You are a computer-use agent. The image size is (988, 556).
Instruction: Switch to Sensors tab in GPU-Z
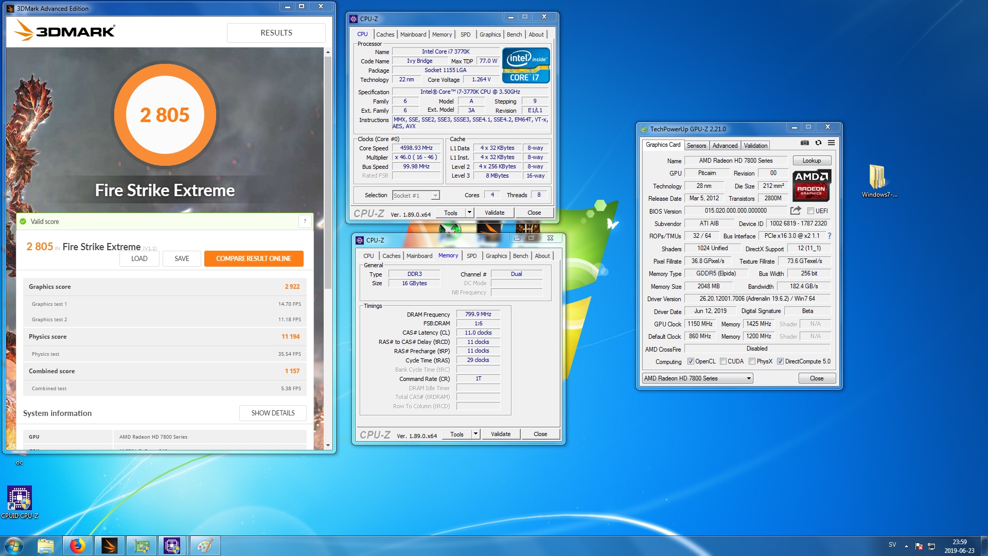tap(696, 146)
